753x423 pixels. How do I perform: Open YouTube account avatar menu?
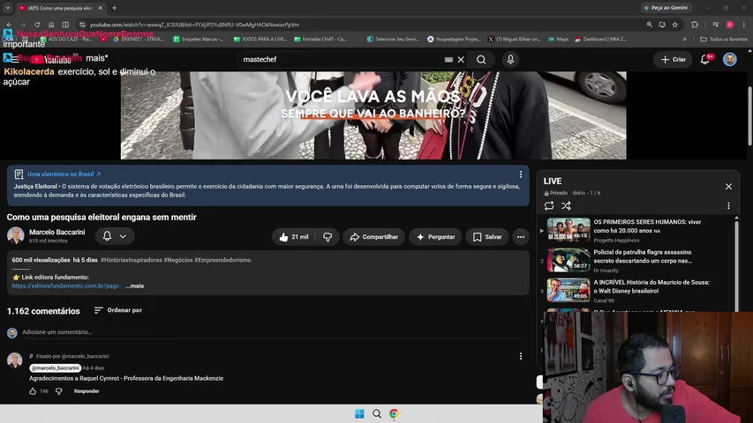(729, 59)
